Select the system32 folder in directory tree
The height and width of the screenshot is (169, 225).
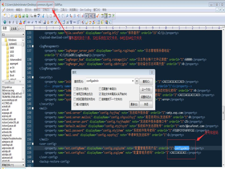13,44
